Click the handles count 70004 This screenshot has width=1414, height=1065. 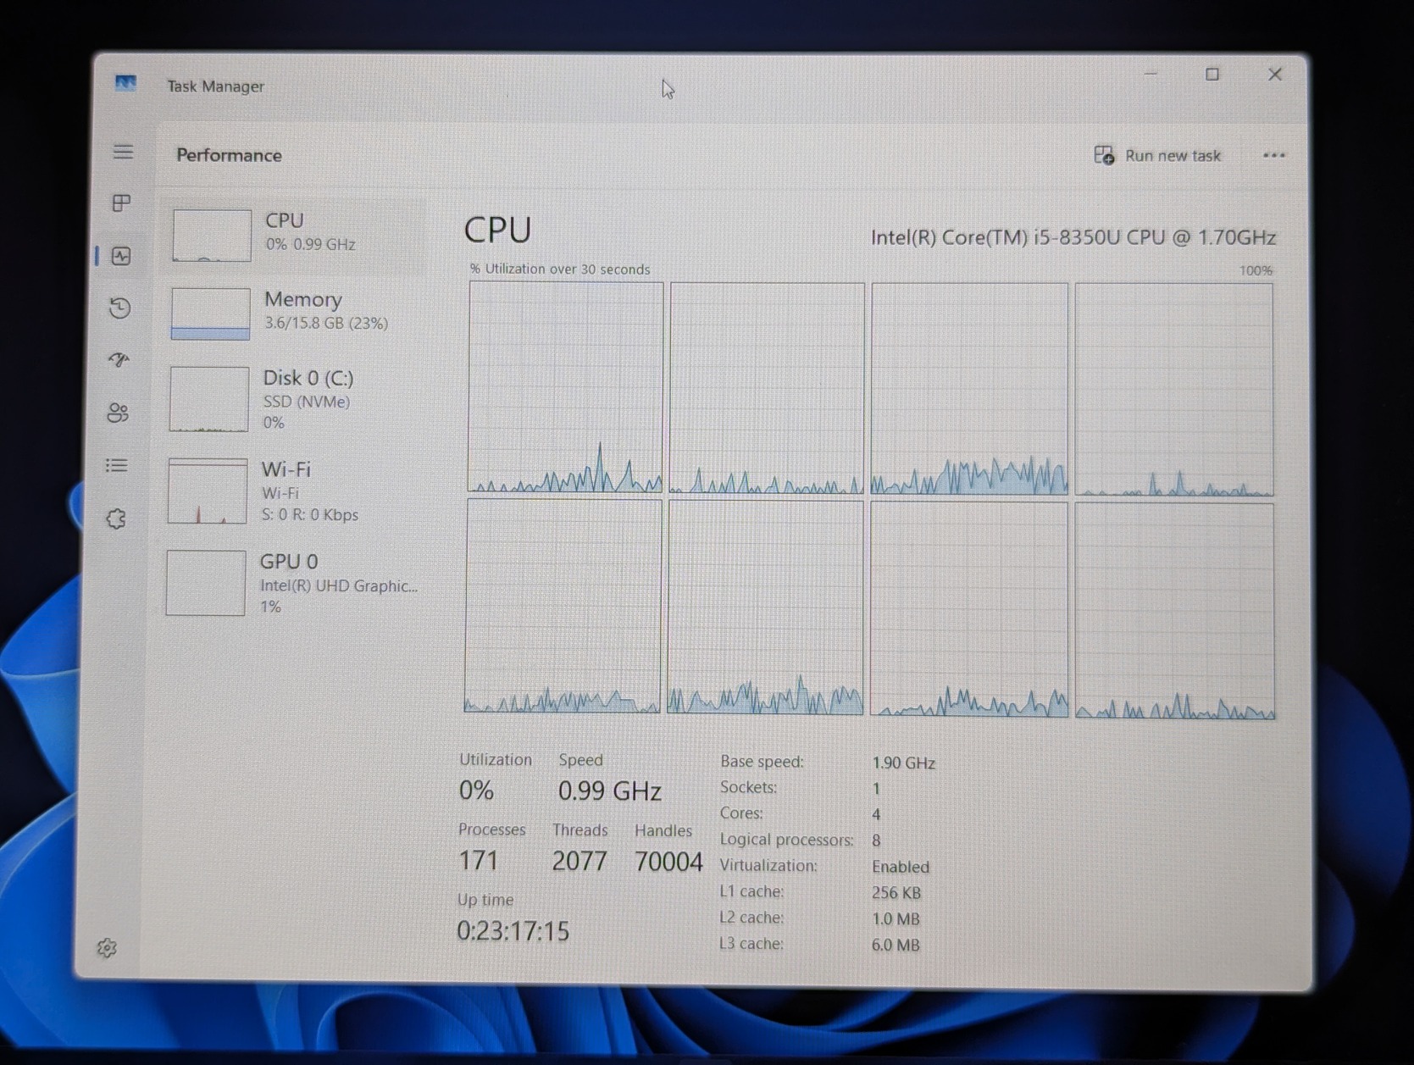[668, 862]
